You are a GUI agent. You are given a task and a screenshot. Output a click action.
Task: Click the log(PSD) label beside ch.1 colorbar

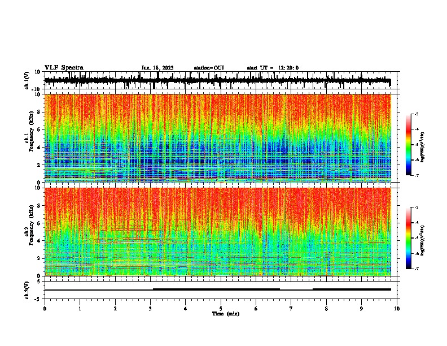pyautogui.click(x=423, y=148)
